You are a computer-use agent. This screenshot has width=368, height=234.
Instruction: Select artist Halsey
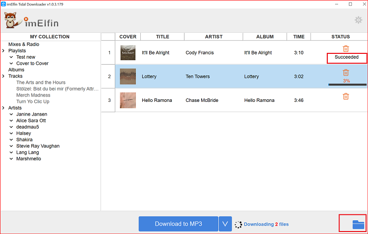click(x=24, y=133)
